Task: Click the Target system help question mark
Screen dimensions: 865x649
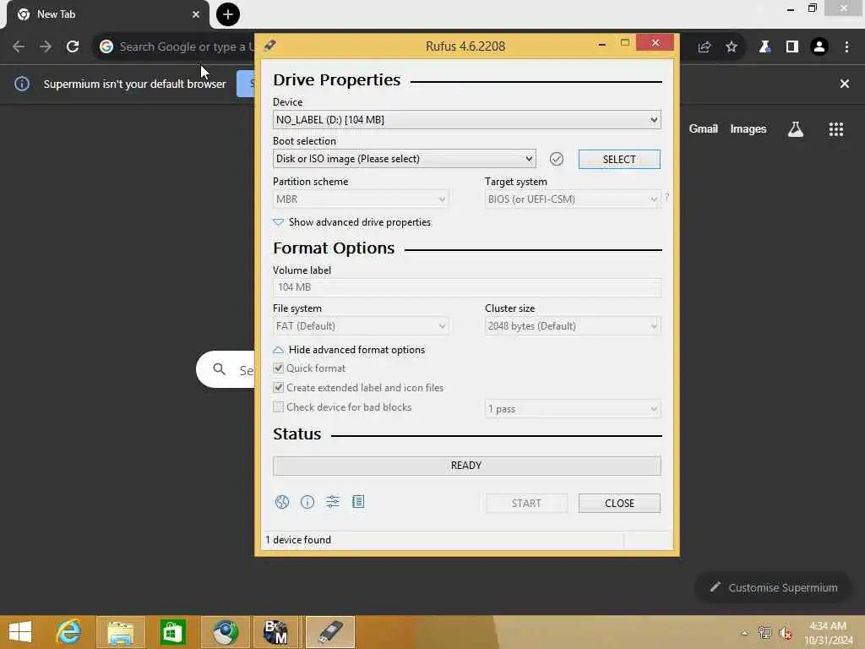Action: coord(667,197)
